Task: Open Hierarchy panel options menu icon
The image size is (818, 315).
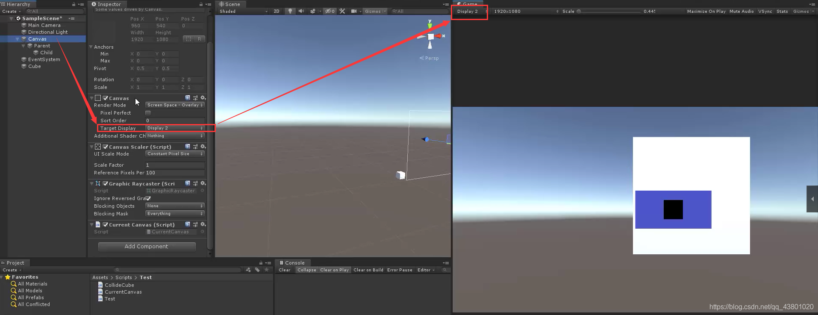Action: click(81, 4)
